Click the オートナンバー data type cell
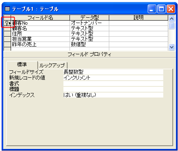Viewport: 178px width, 151px height. pyautogui.click(x=90, y=23)
